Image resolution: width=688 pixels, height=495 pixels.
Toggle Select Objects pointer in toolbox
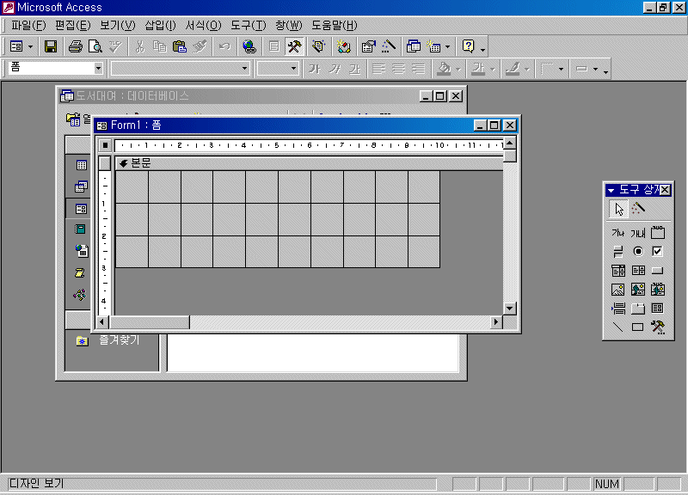coord(618,209)
